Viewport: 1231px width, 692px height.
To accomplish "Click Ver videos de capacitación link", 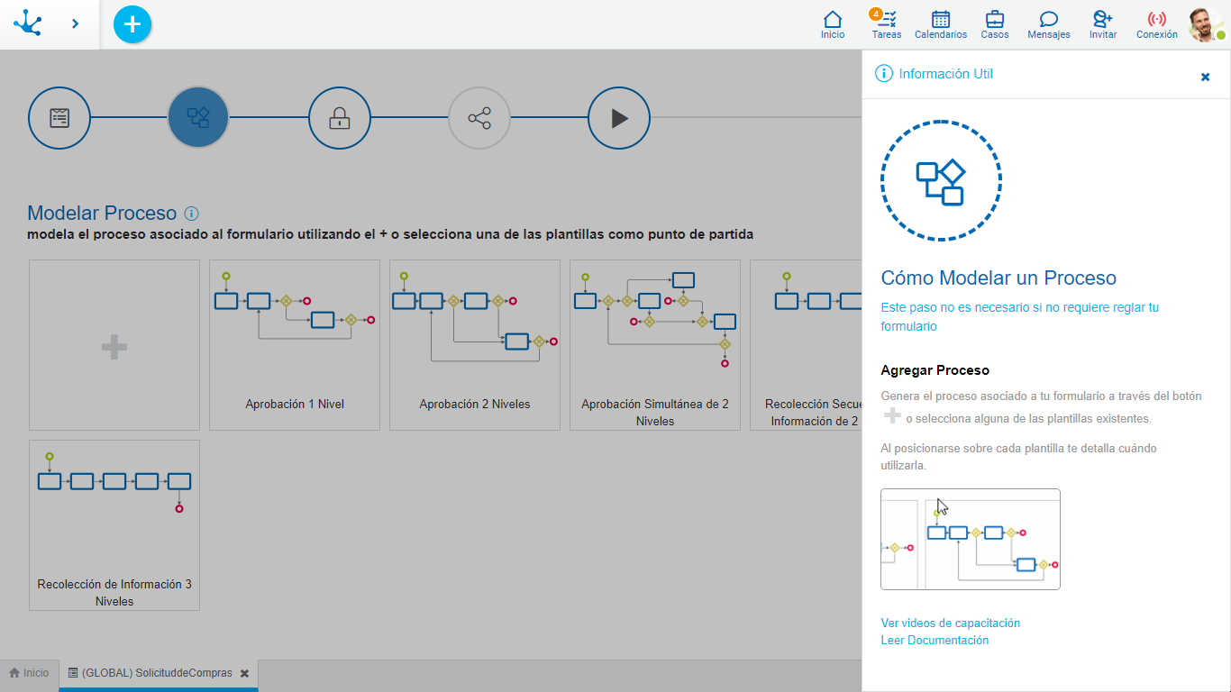I will tap(950, 623).
